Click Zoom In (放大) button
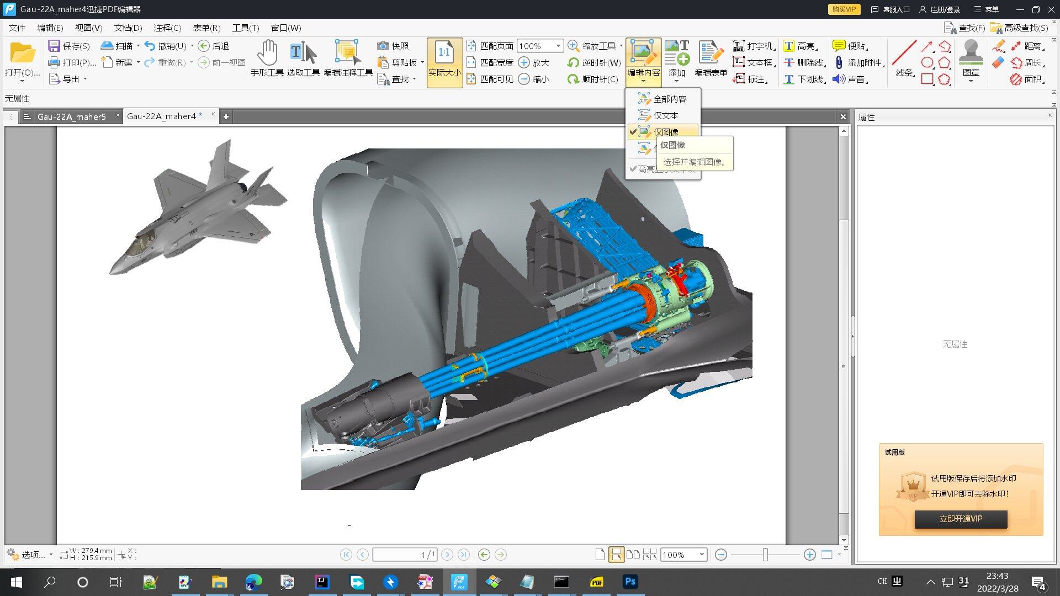1060x596 pixels. (534, 62)
